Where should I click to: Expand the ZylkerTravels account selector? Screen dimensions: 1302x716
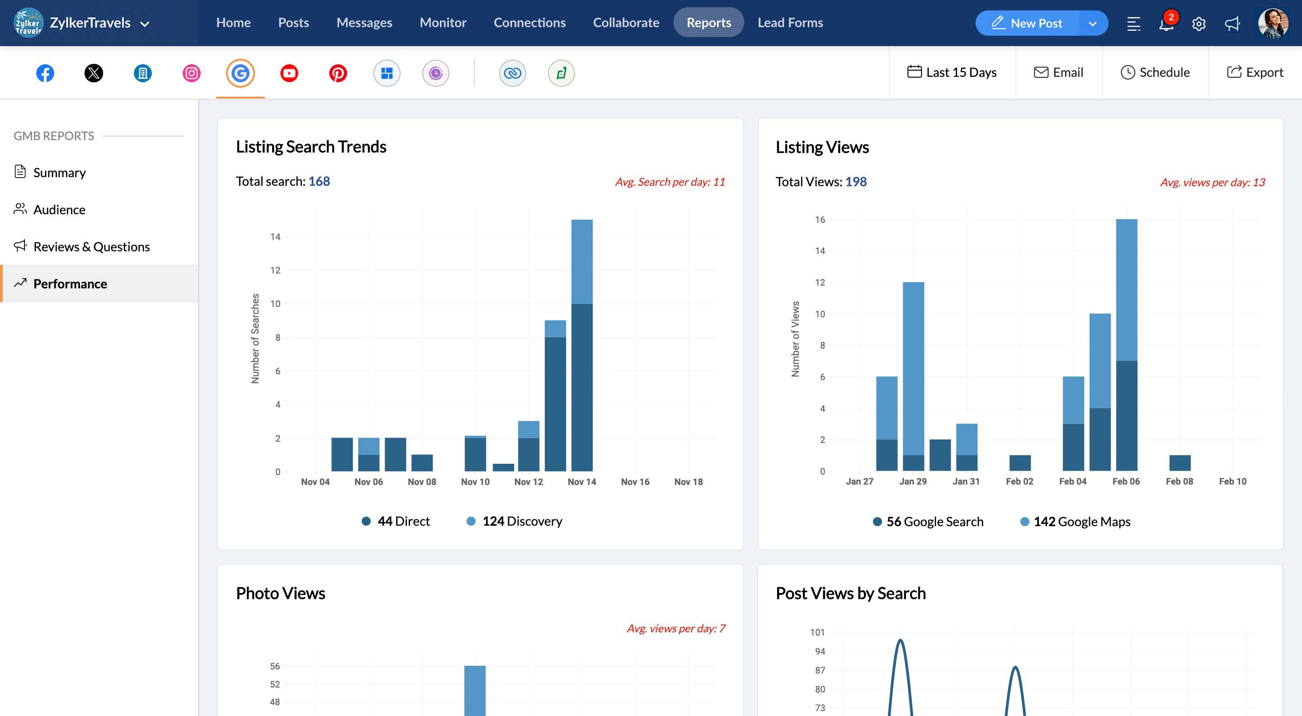(143, 23)
